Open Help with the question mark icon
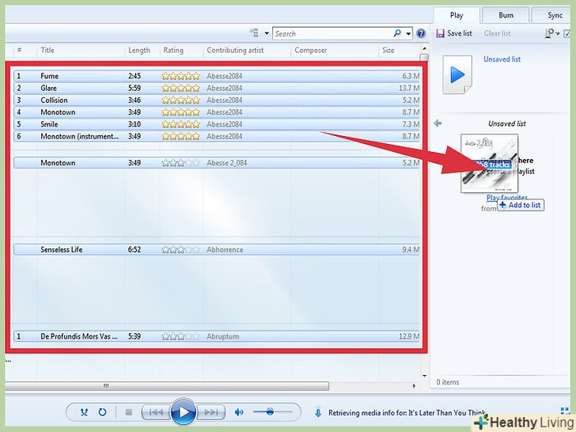The image size is (576, 432). click(420, 34)
